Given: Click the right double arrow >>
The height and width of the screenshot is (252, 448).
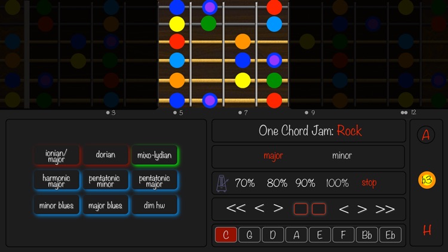Looking at the screenshot, I should (385, 209).
